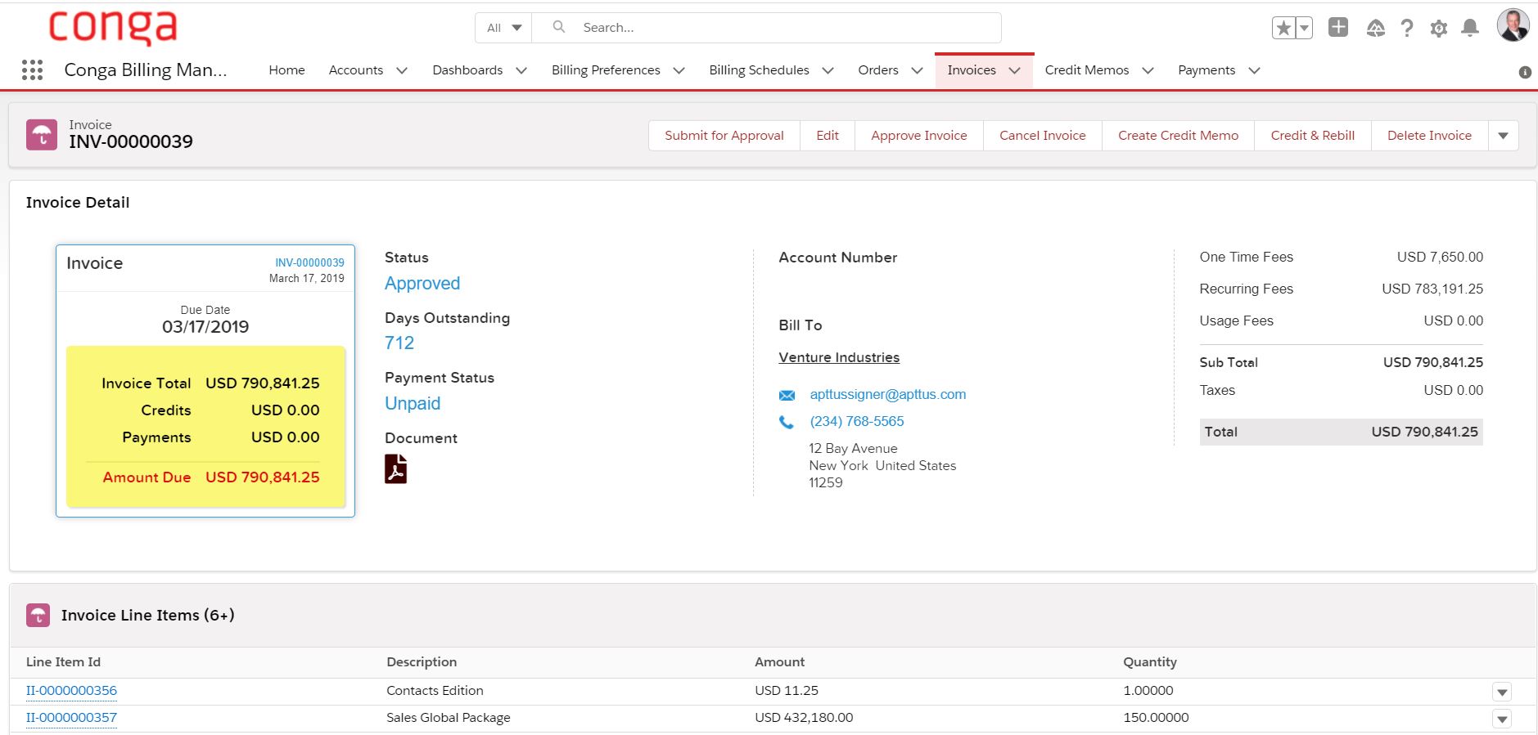Go to the Home tab
This screenshot has height=735, width=1538.
pyautogui.click(x=286, y=70)
